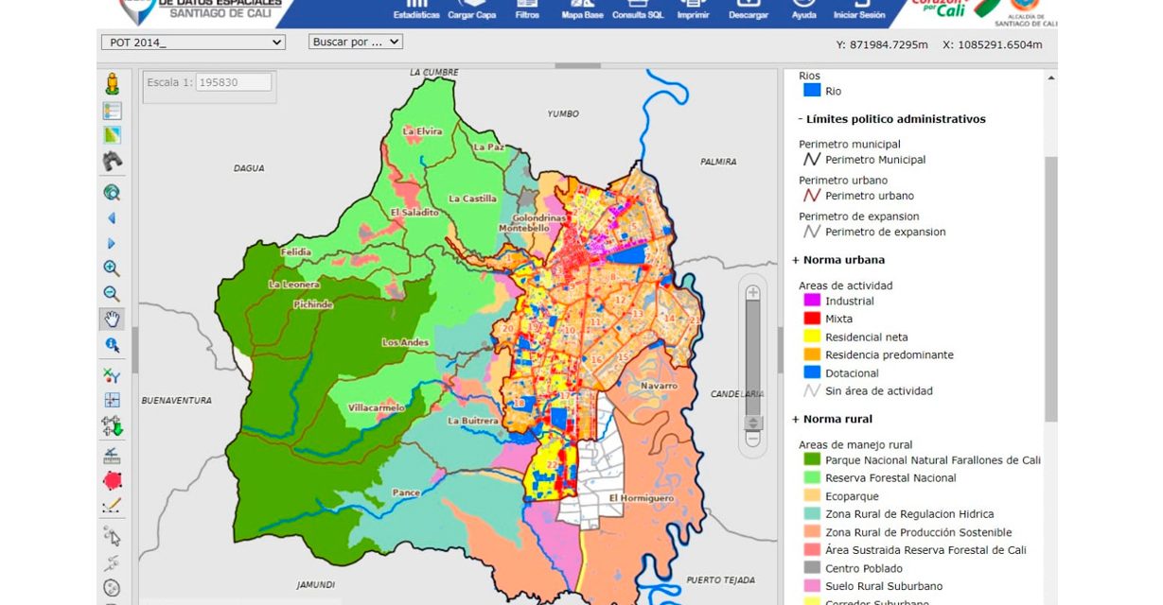This screenshot has height=605, width=1163.
Task: Click the XY coordinates tool
Action: [x=112, y=375]
